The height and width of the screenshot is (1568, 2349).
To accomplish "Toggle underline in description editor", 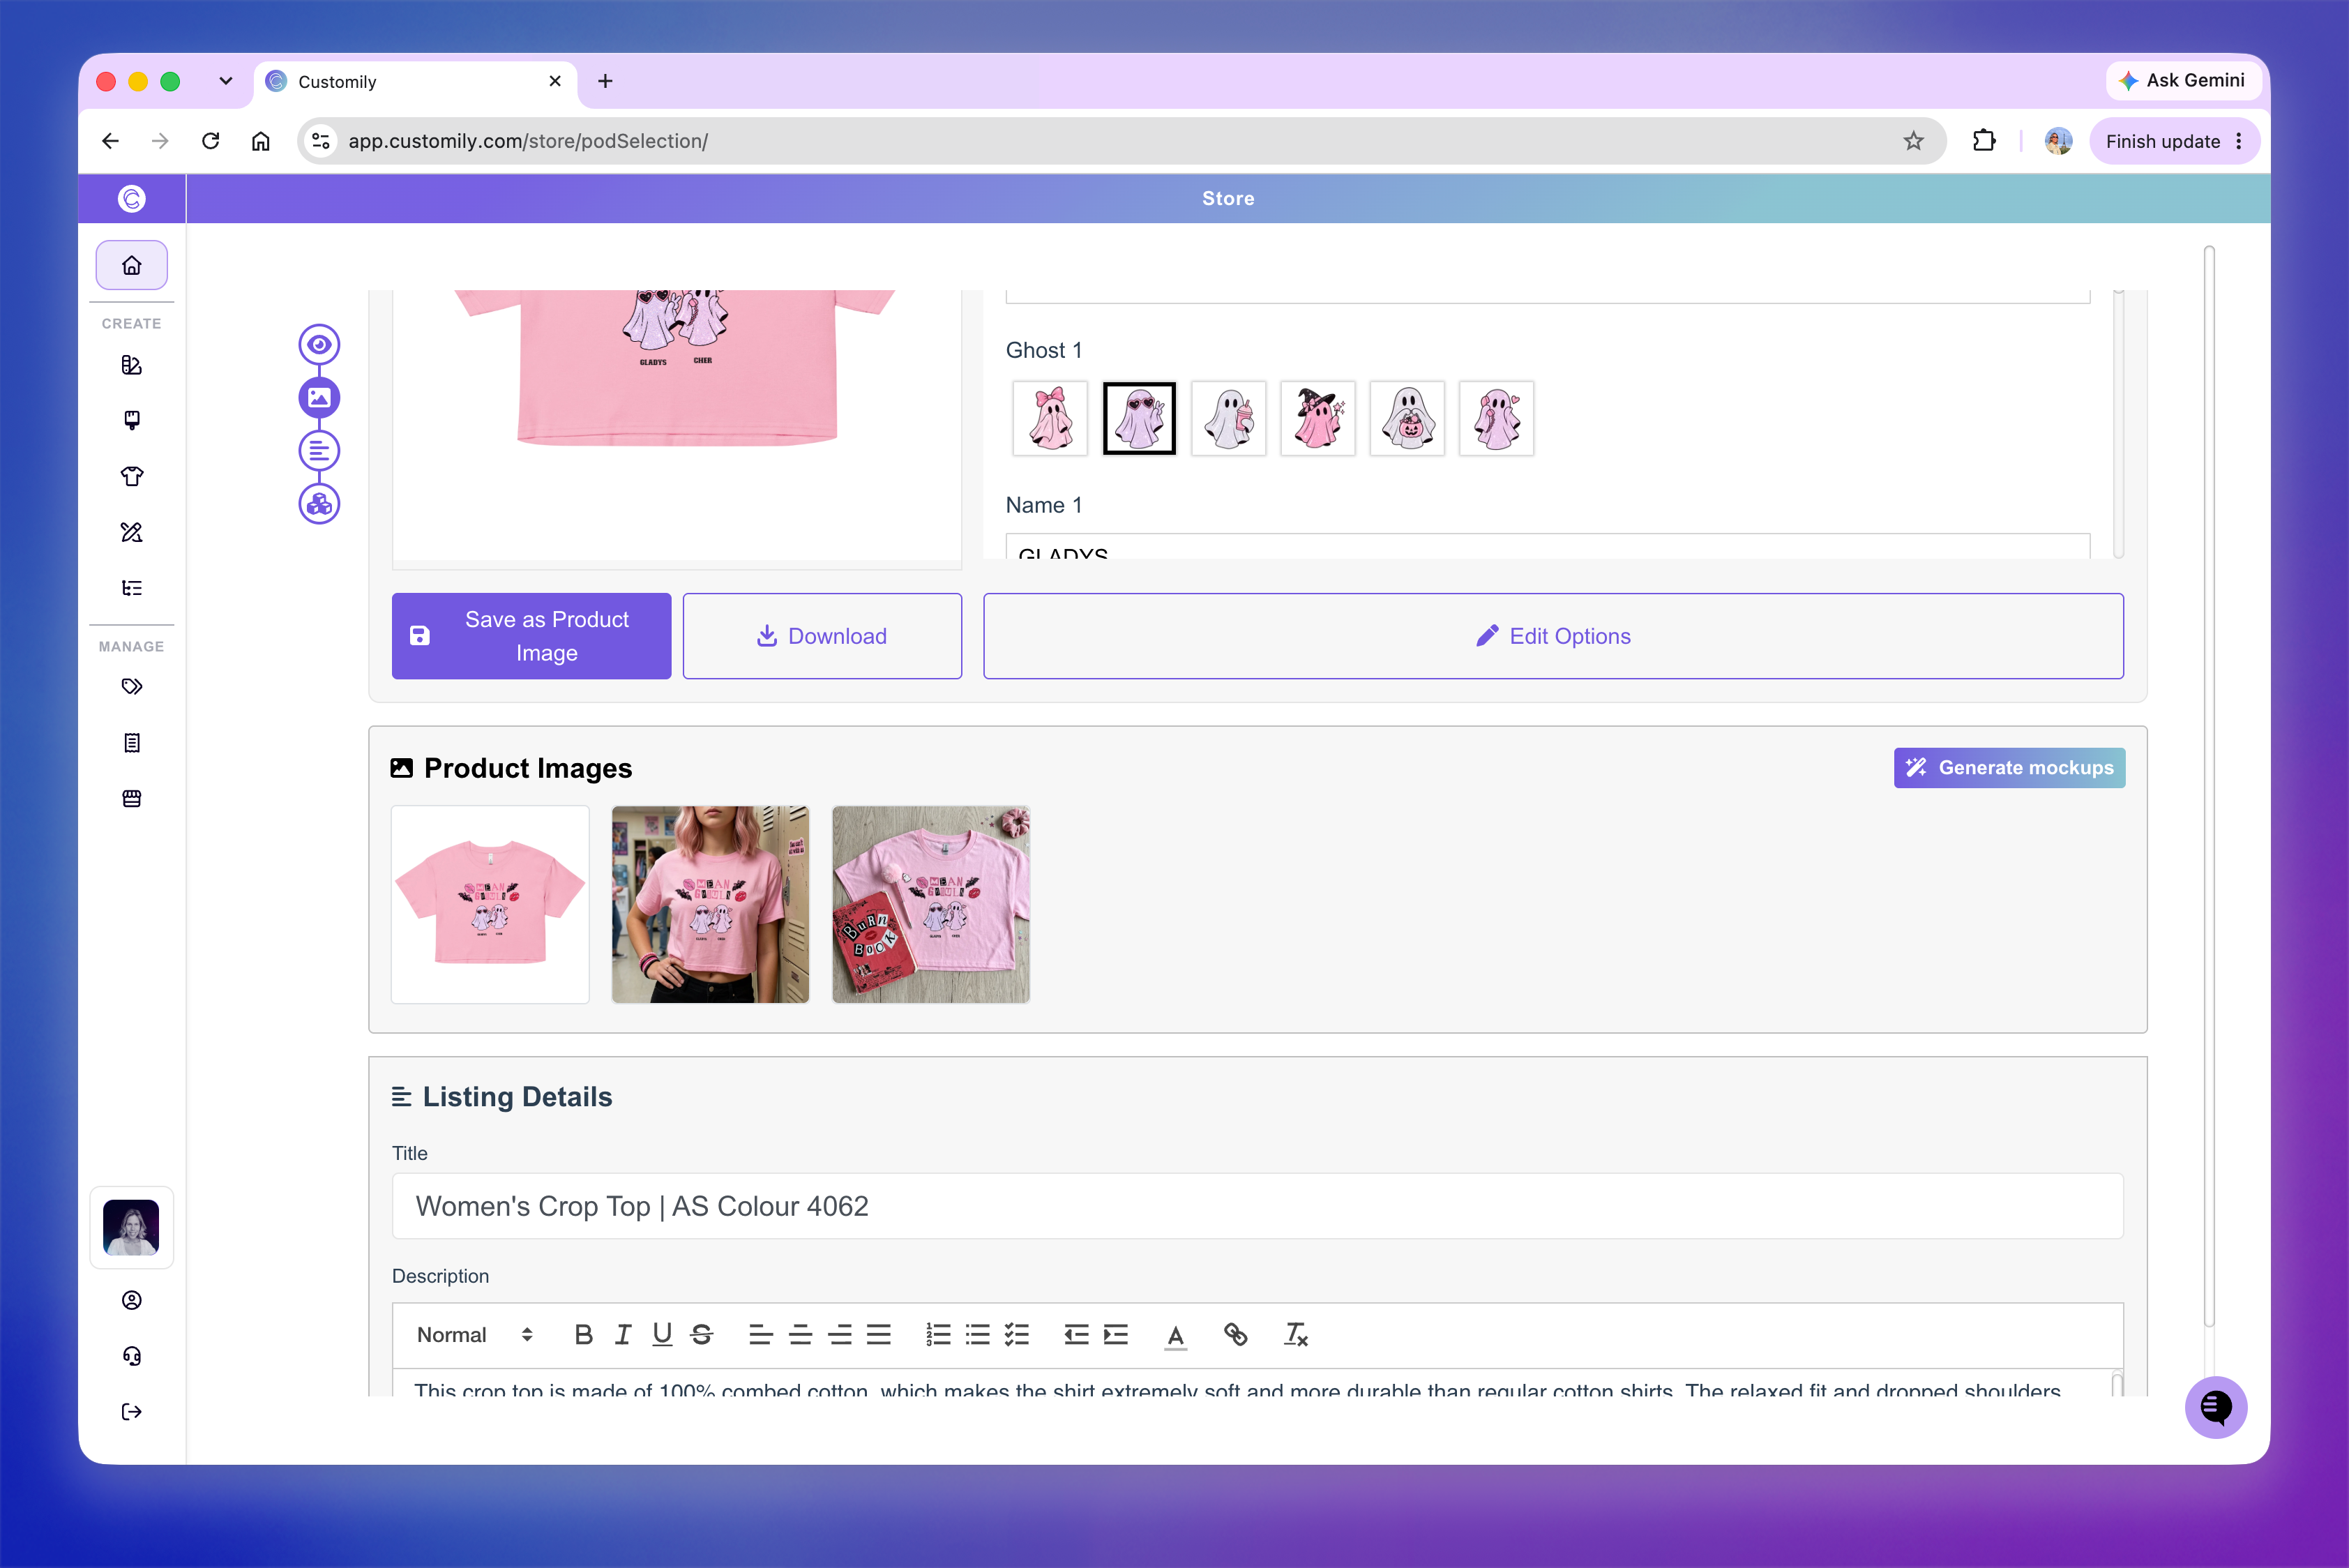I will (x=662, y=1335).
